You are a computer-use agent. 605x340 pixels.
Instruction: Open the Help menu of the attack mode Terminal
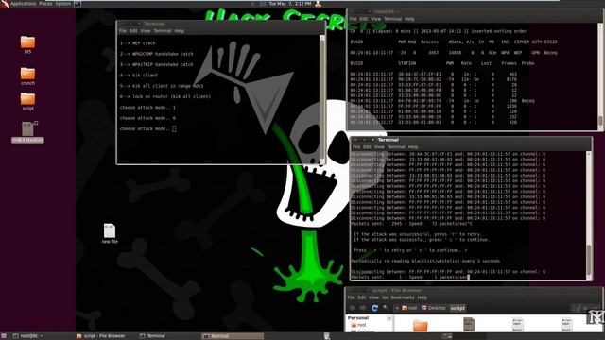tap(180, 31)
